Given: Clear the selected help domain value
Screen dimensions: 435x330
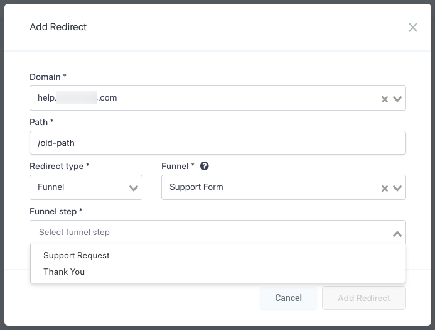Looking at the screenshot, I should coord(385,99).
